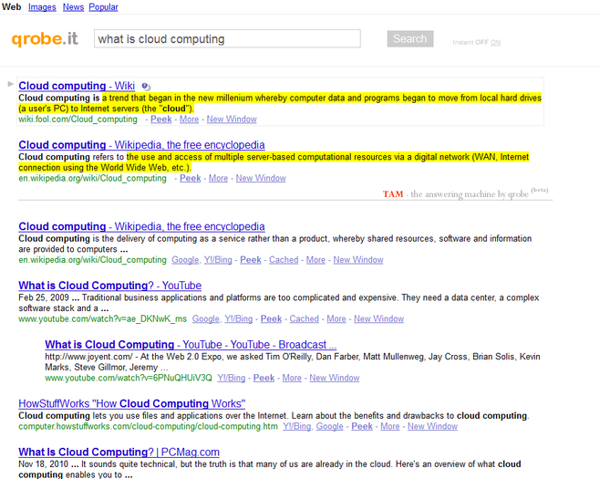Peek at Wikipedia result that has Cached link
Screen dimensions: 600x479
pos(251,260)
